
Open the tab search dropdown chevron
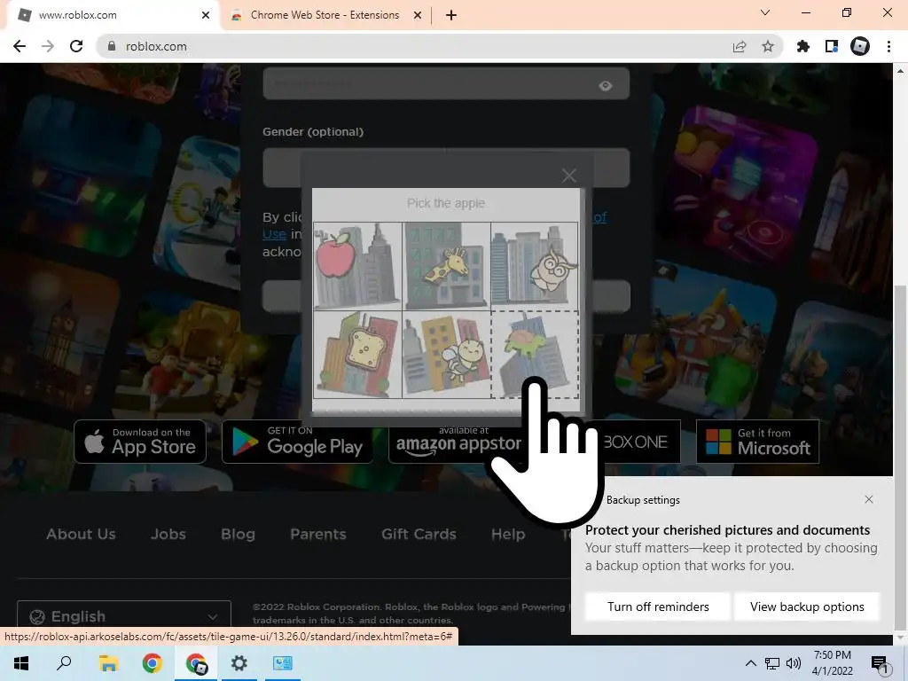click(765, 12)
